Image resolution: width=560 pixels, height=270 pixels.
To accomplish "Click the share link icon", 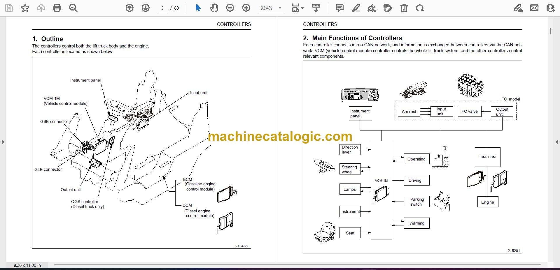I will click(518, 8).
